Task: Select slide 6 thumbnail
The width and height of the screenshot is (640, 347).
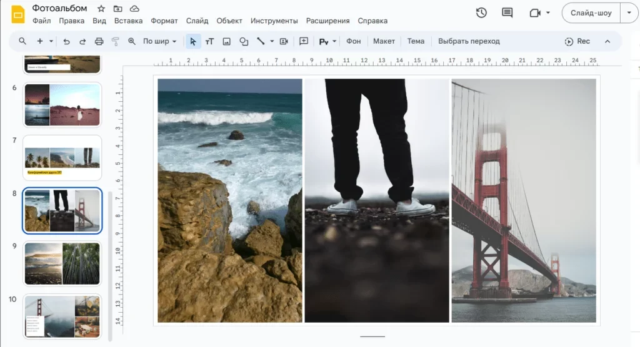Action: [x=62, y=105]
